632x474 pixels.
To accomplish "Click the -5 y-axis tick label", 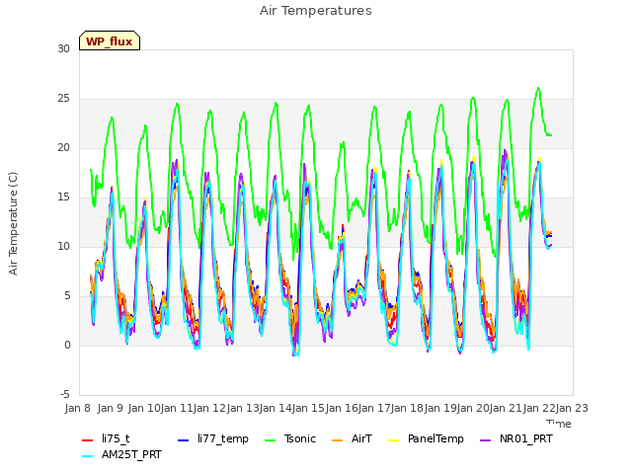I will pos(65,394).
